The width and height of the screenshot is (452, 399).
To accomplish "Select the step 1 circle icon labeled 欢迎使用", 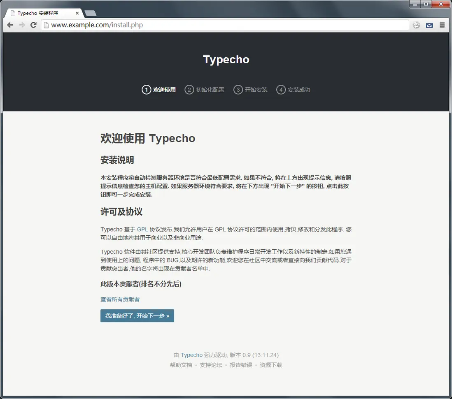I will 147,89.
